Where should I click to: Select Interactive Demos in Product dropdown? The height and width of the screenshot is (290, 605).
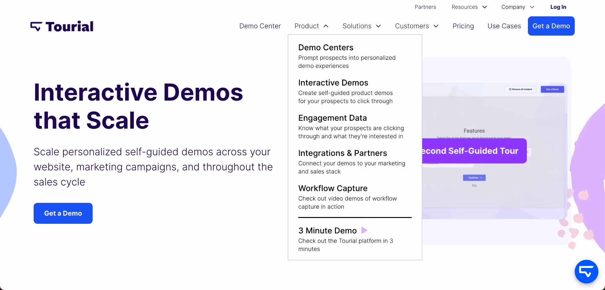click(x=333, y=83)
